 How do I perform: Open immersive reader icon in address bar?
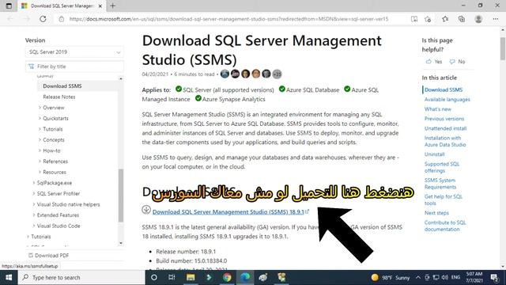(414, 19)
